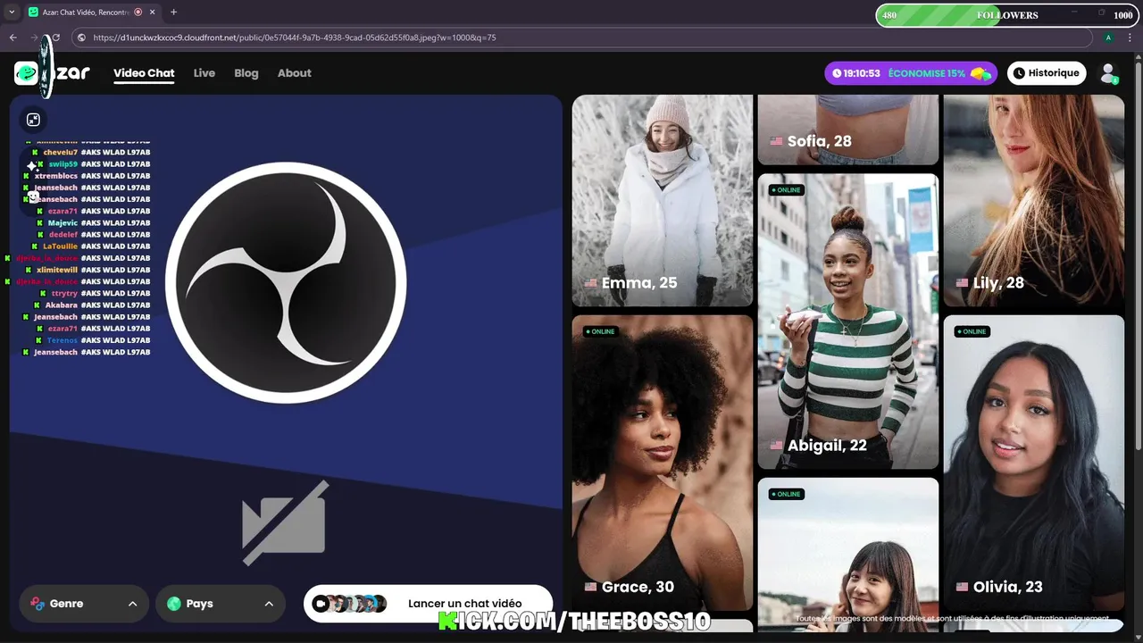Image resolution: width=1143 pixels, height=643 pixels.
Task: Open Abigail, 22 profile card
Action: [848, 321]
